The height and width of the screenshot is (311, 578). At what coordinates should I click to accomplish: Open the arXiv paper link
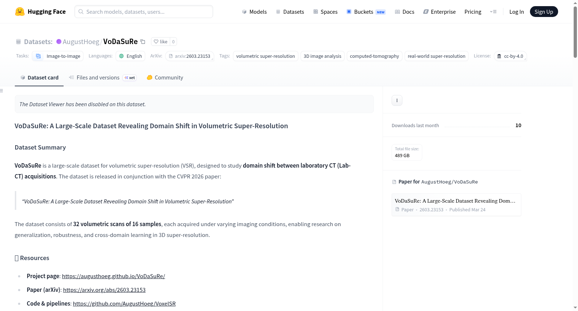click(104, 290)
